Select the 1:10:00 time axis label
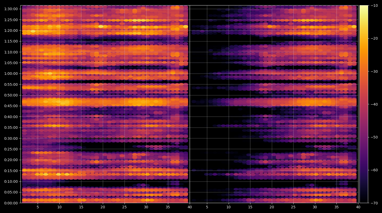The height and width of the screenshot is (213, 382). point(11,52)
